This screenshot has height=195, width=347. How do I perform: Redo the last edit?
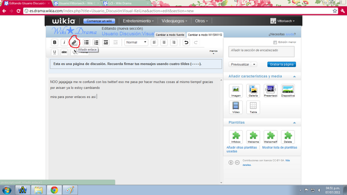pyautogui.click(x=196, y=42)
